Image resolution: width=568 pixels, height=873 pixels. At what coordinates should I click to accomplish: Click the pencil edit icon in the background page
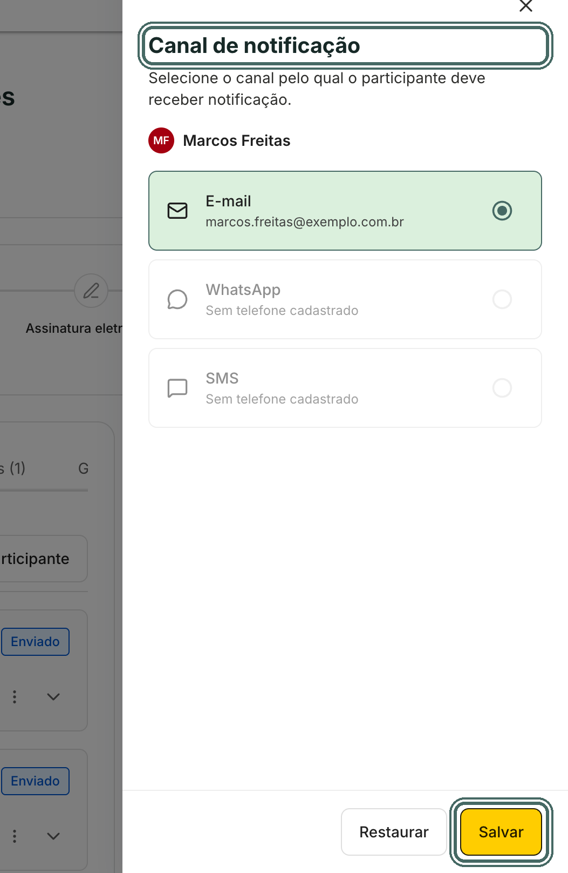click(91, 291)
